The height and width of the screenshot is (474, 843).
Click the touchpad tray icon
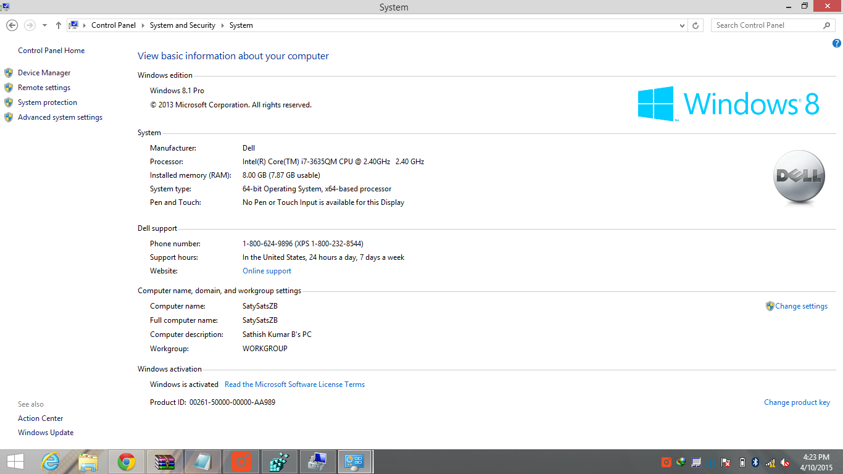696,462
